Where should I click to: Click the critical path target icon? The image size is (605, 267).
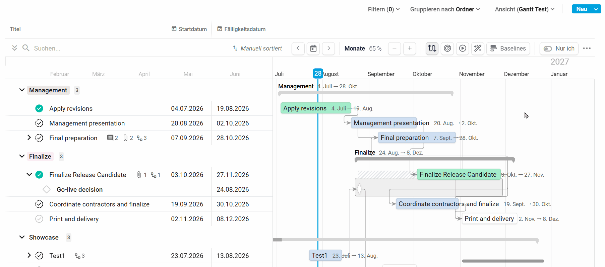click(447, 49)
